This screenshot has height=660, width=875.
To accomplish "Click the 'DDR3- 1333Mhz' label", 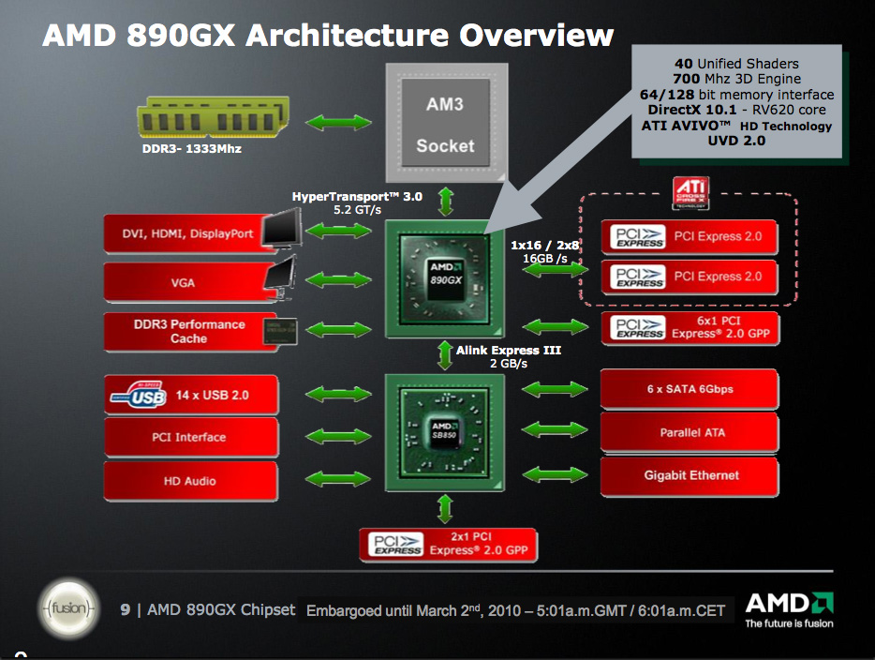I will tap(192, 148).
